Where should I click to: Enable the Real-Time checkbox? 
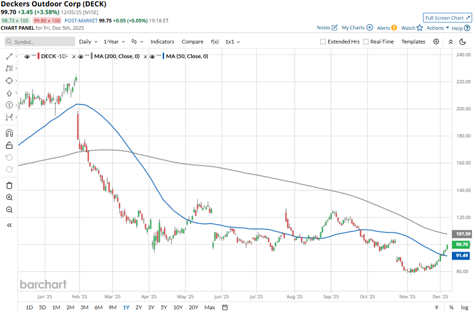[x=366, y=42]
